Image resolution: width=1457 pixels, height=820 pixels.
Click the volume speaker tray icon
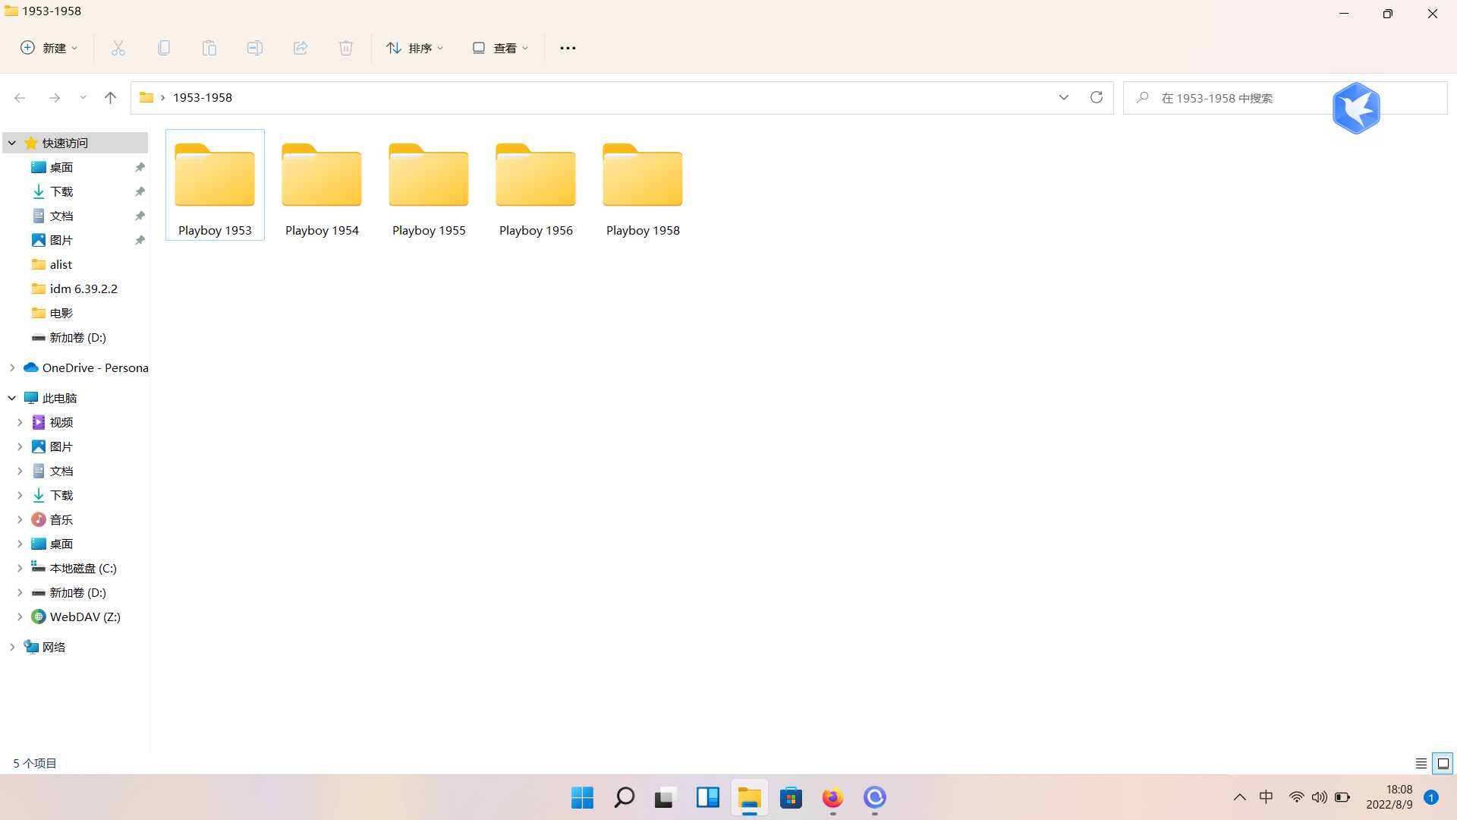click(x=1320, y=797)
